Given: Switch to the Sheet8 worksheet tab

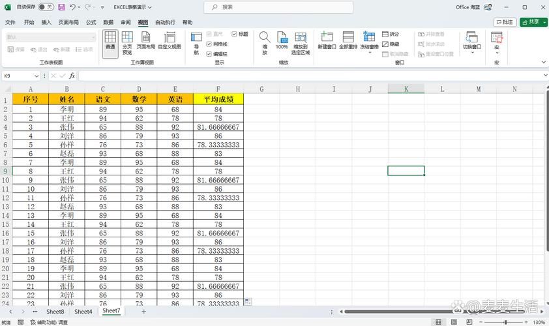Looking at the screenshot, I should tap(55, 311).
